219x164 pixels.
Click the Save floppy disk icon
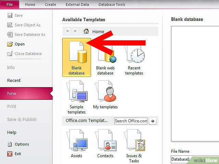pyautogui.click(x=10, y=15)
